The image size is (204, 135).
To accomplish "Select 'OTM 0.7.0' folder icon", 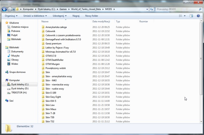I will point(43,56).
